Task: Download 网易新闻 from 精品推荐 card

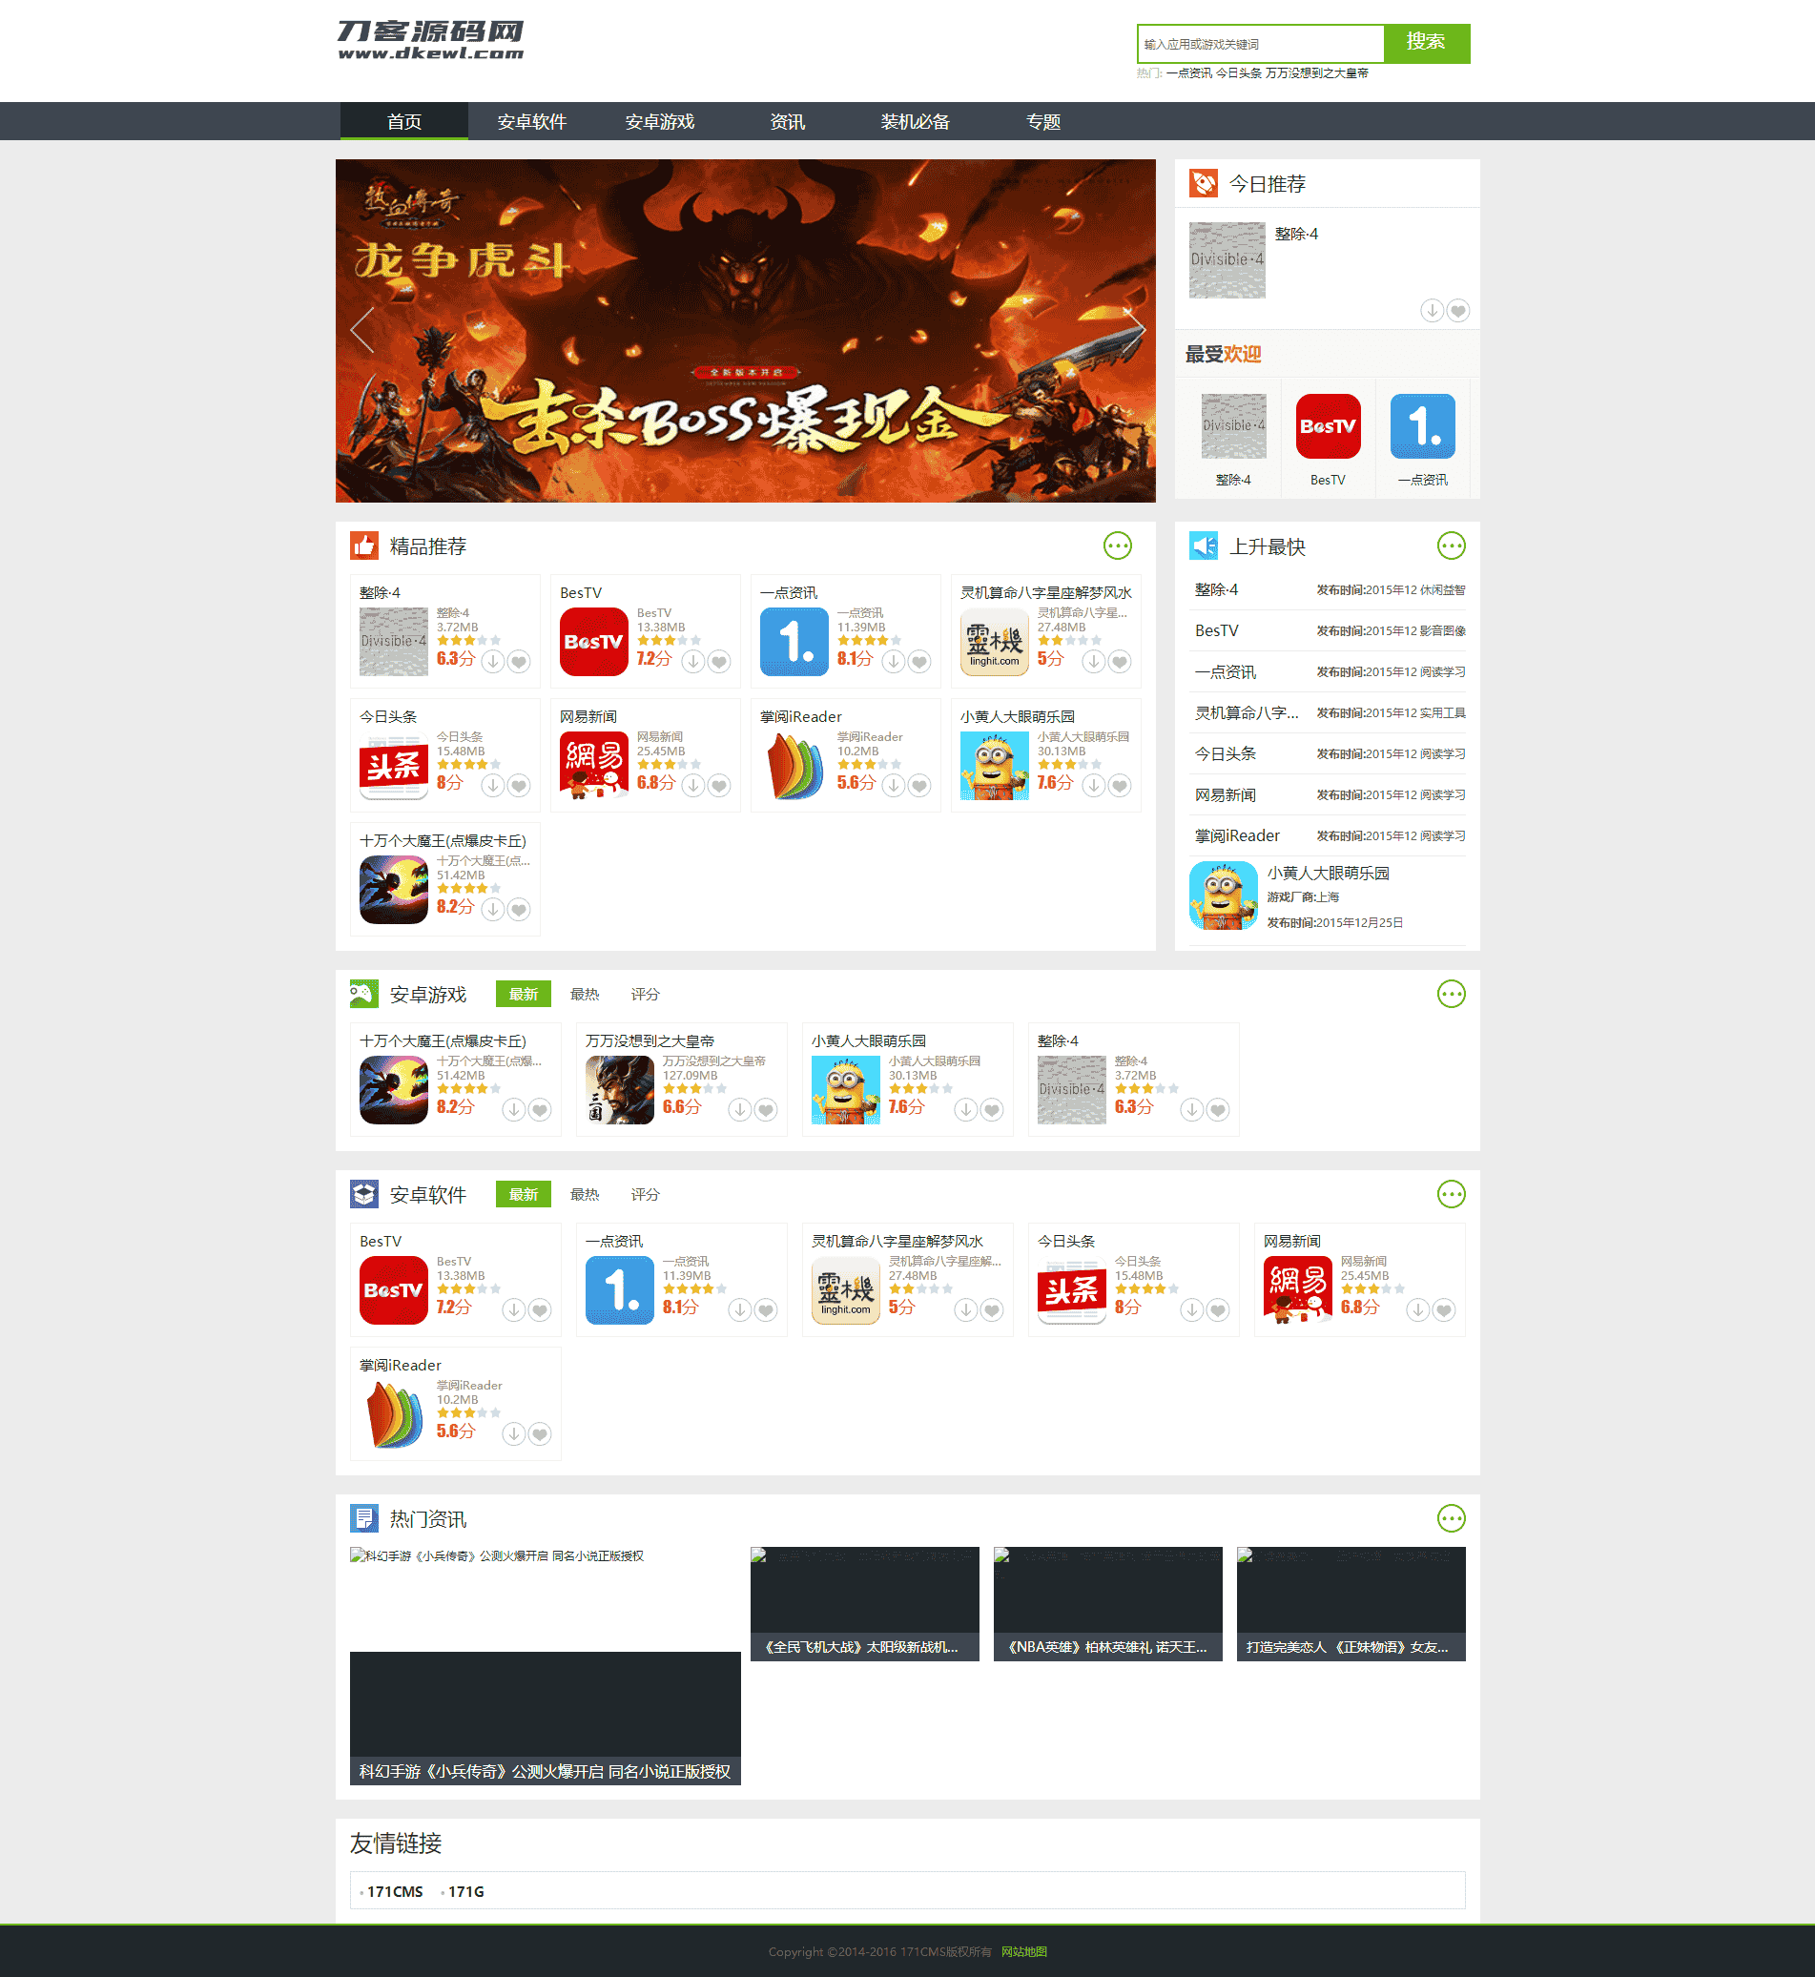Action: click(693, 786)
